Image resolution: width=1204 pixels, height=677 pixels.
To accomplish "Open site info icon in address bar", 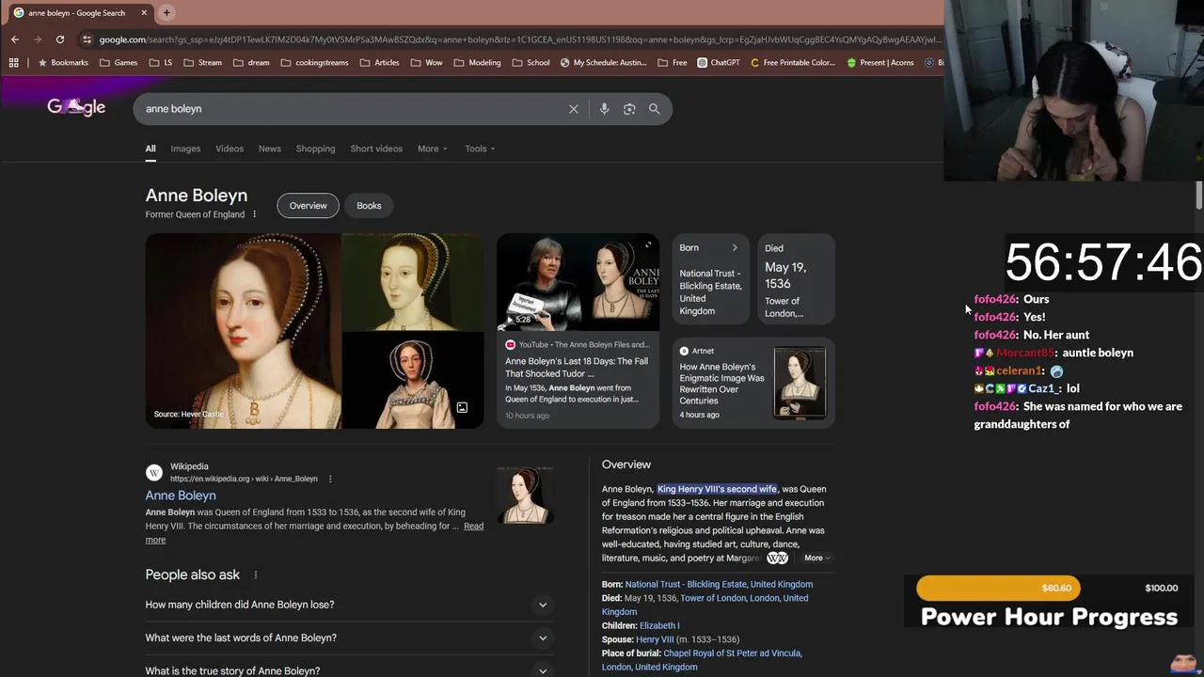I will pyautogui.click(x=87, y=39).
